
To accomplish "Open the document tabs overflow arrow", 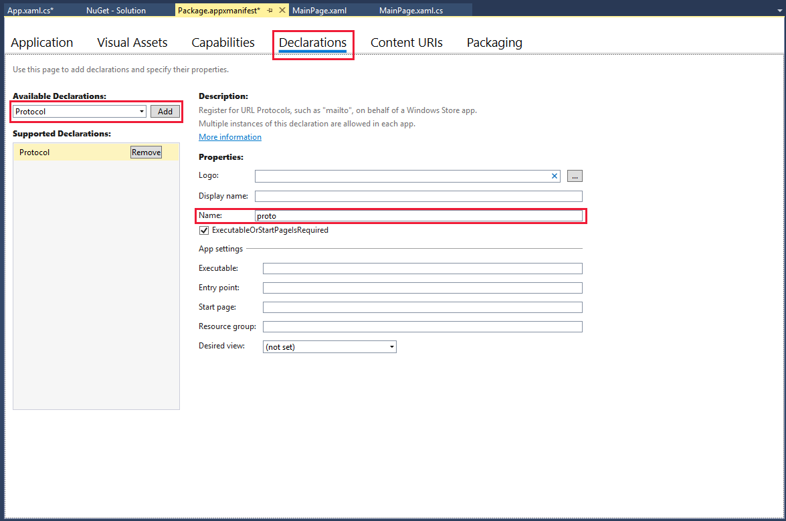I will click(781, 11).
